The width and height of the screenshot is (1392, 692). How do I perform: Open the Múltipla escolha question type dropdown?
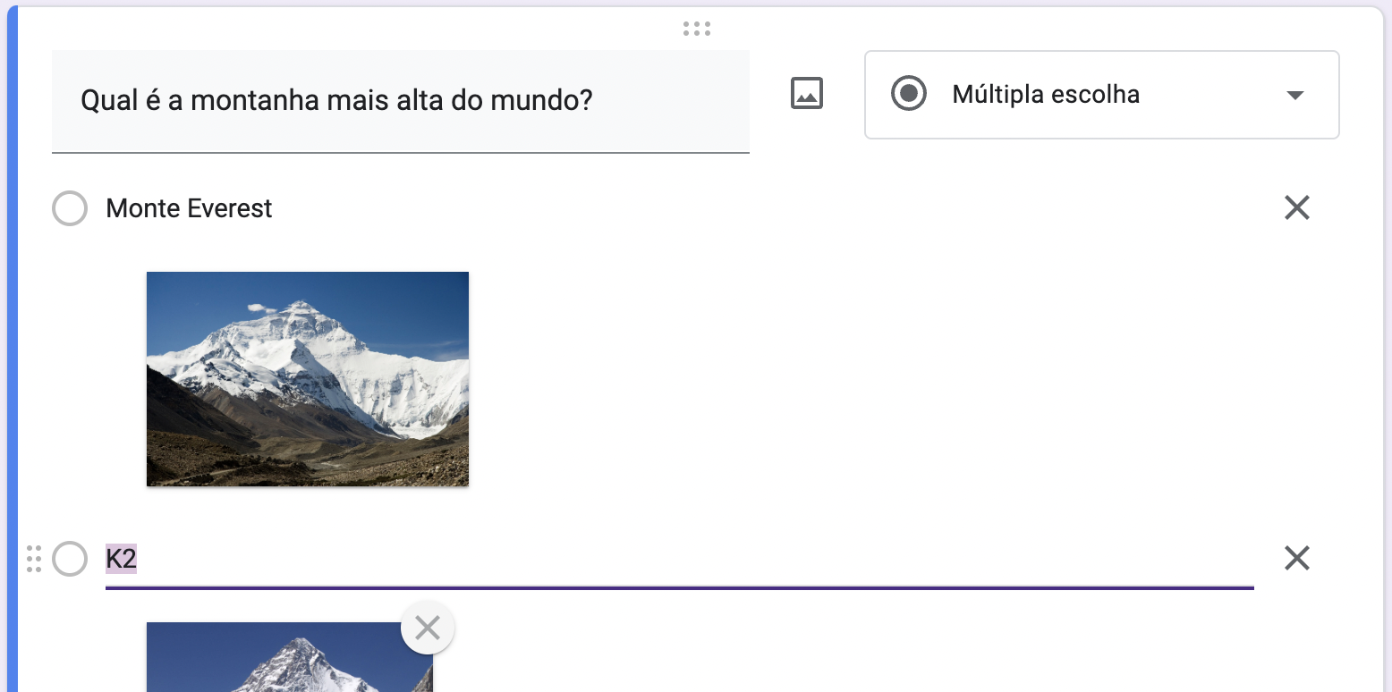coord(1101,95)
